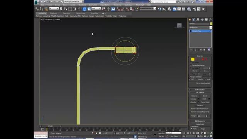This screenshot has height=139, width=247.
Task: Open the Create command panel tab
Action: pyautogui.click(x=190, y=20)
